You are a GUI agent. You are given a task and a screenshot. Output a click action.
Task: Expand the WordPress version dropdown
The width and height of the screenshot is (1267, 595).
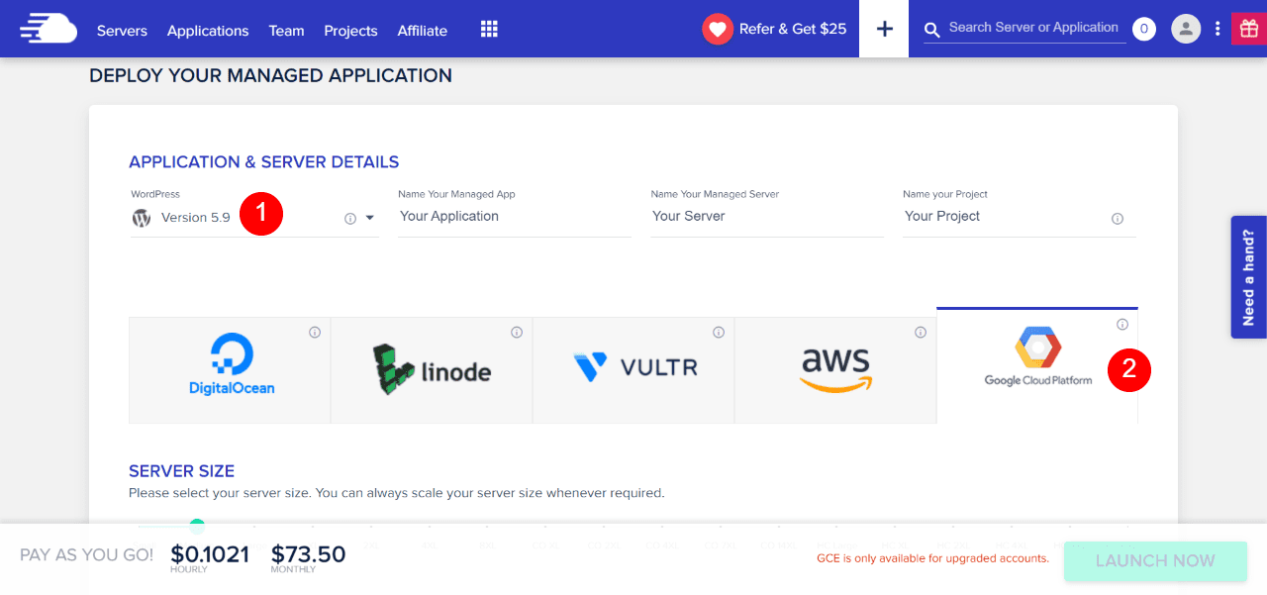pyautogui.click(x=369, y=217)
